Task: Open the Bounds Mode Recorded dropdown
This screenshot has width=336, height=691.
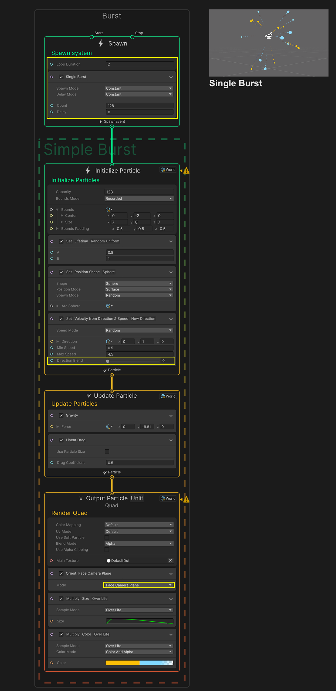Action: click(x=139, y=199)
